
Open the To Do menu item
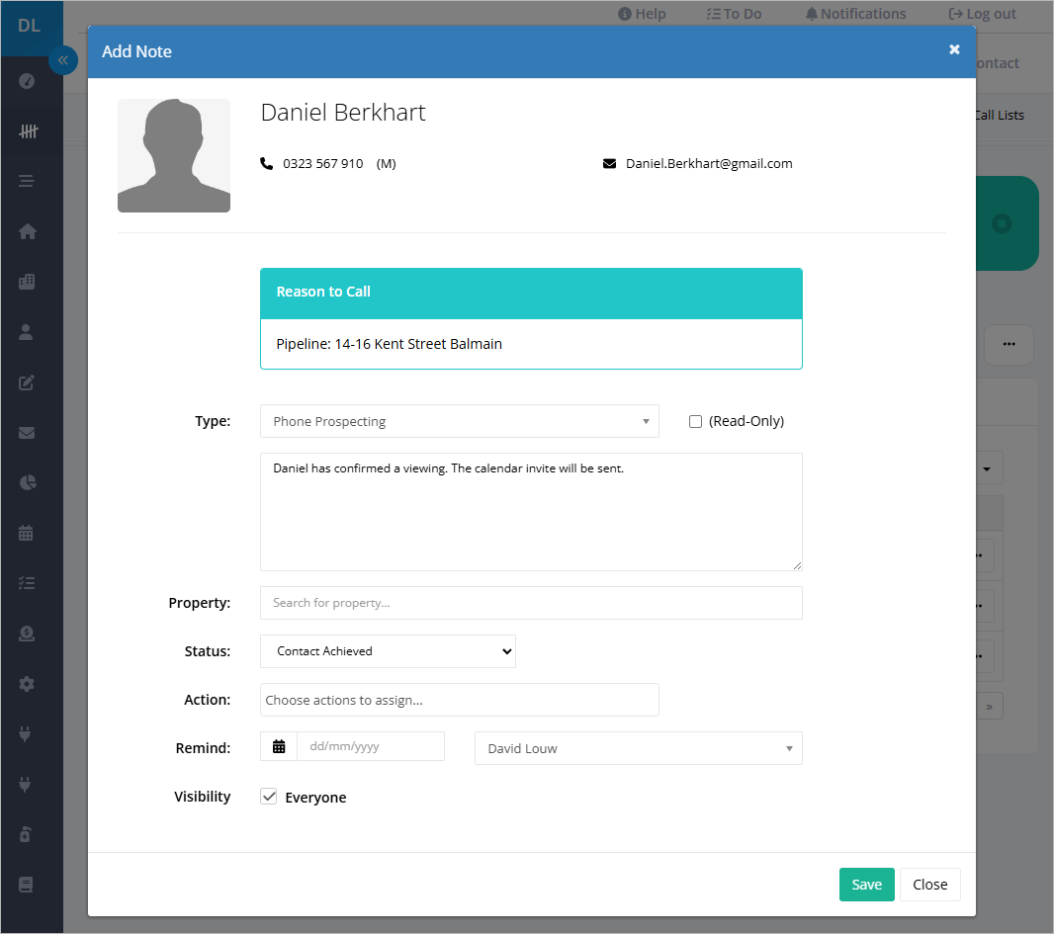point(734,14)
